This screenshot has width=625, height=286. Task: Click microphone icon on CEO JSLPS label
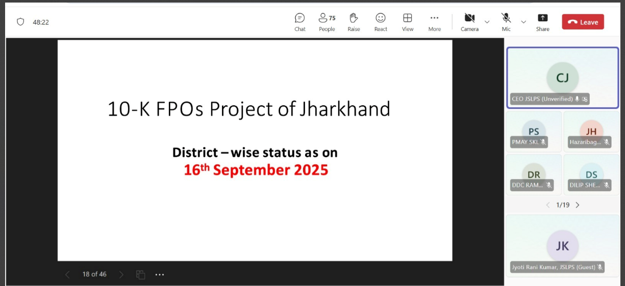point(577,99)
